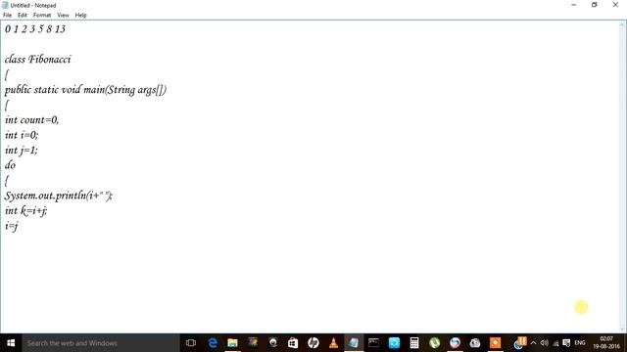Image resolution: width=627 pixels, height=352 pixels.
Task: Click the System.out.println line
Action: coord(59,196)
